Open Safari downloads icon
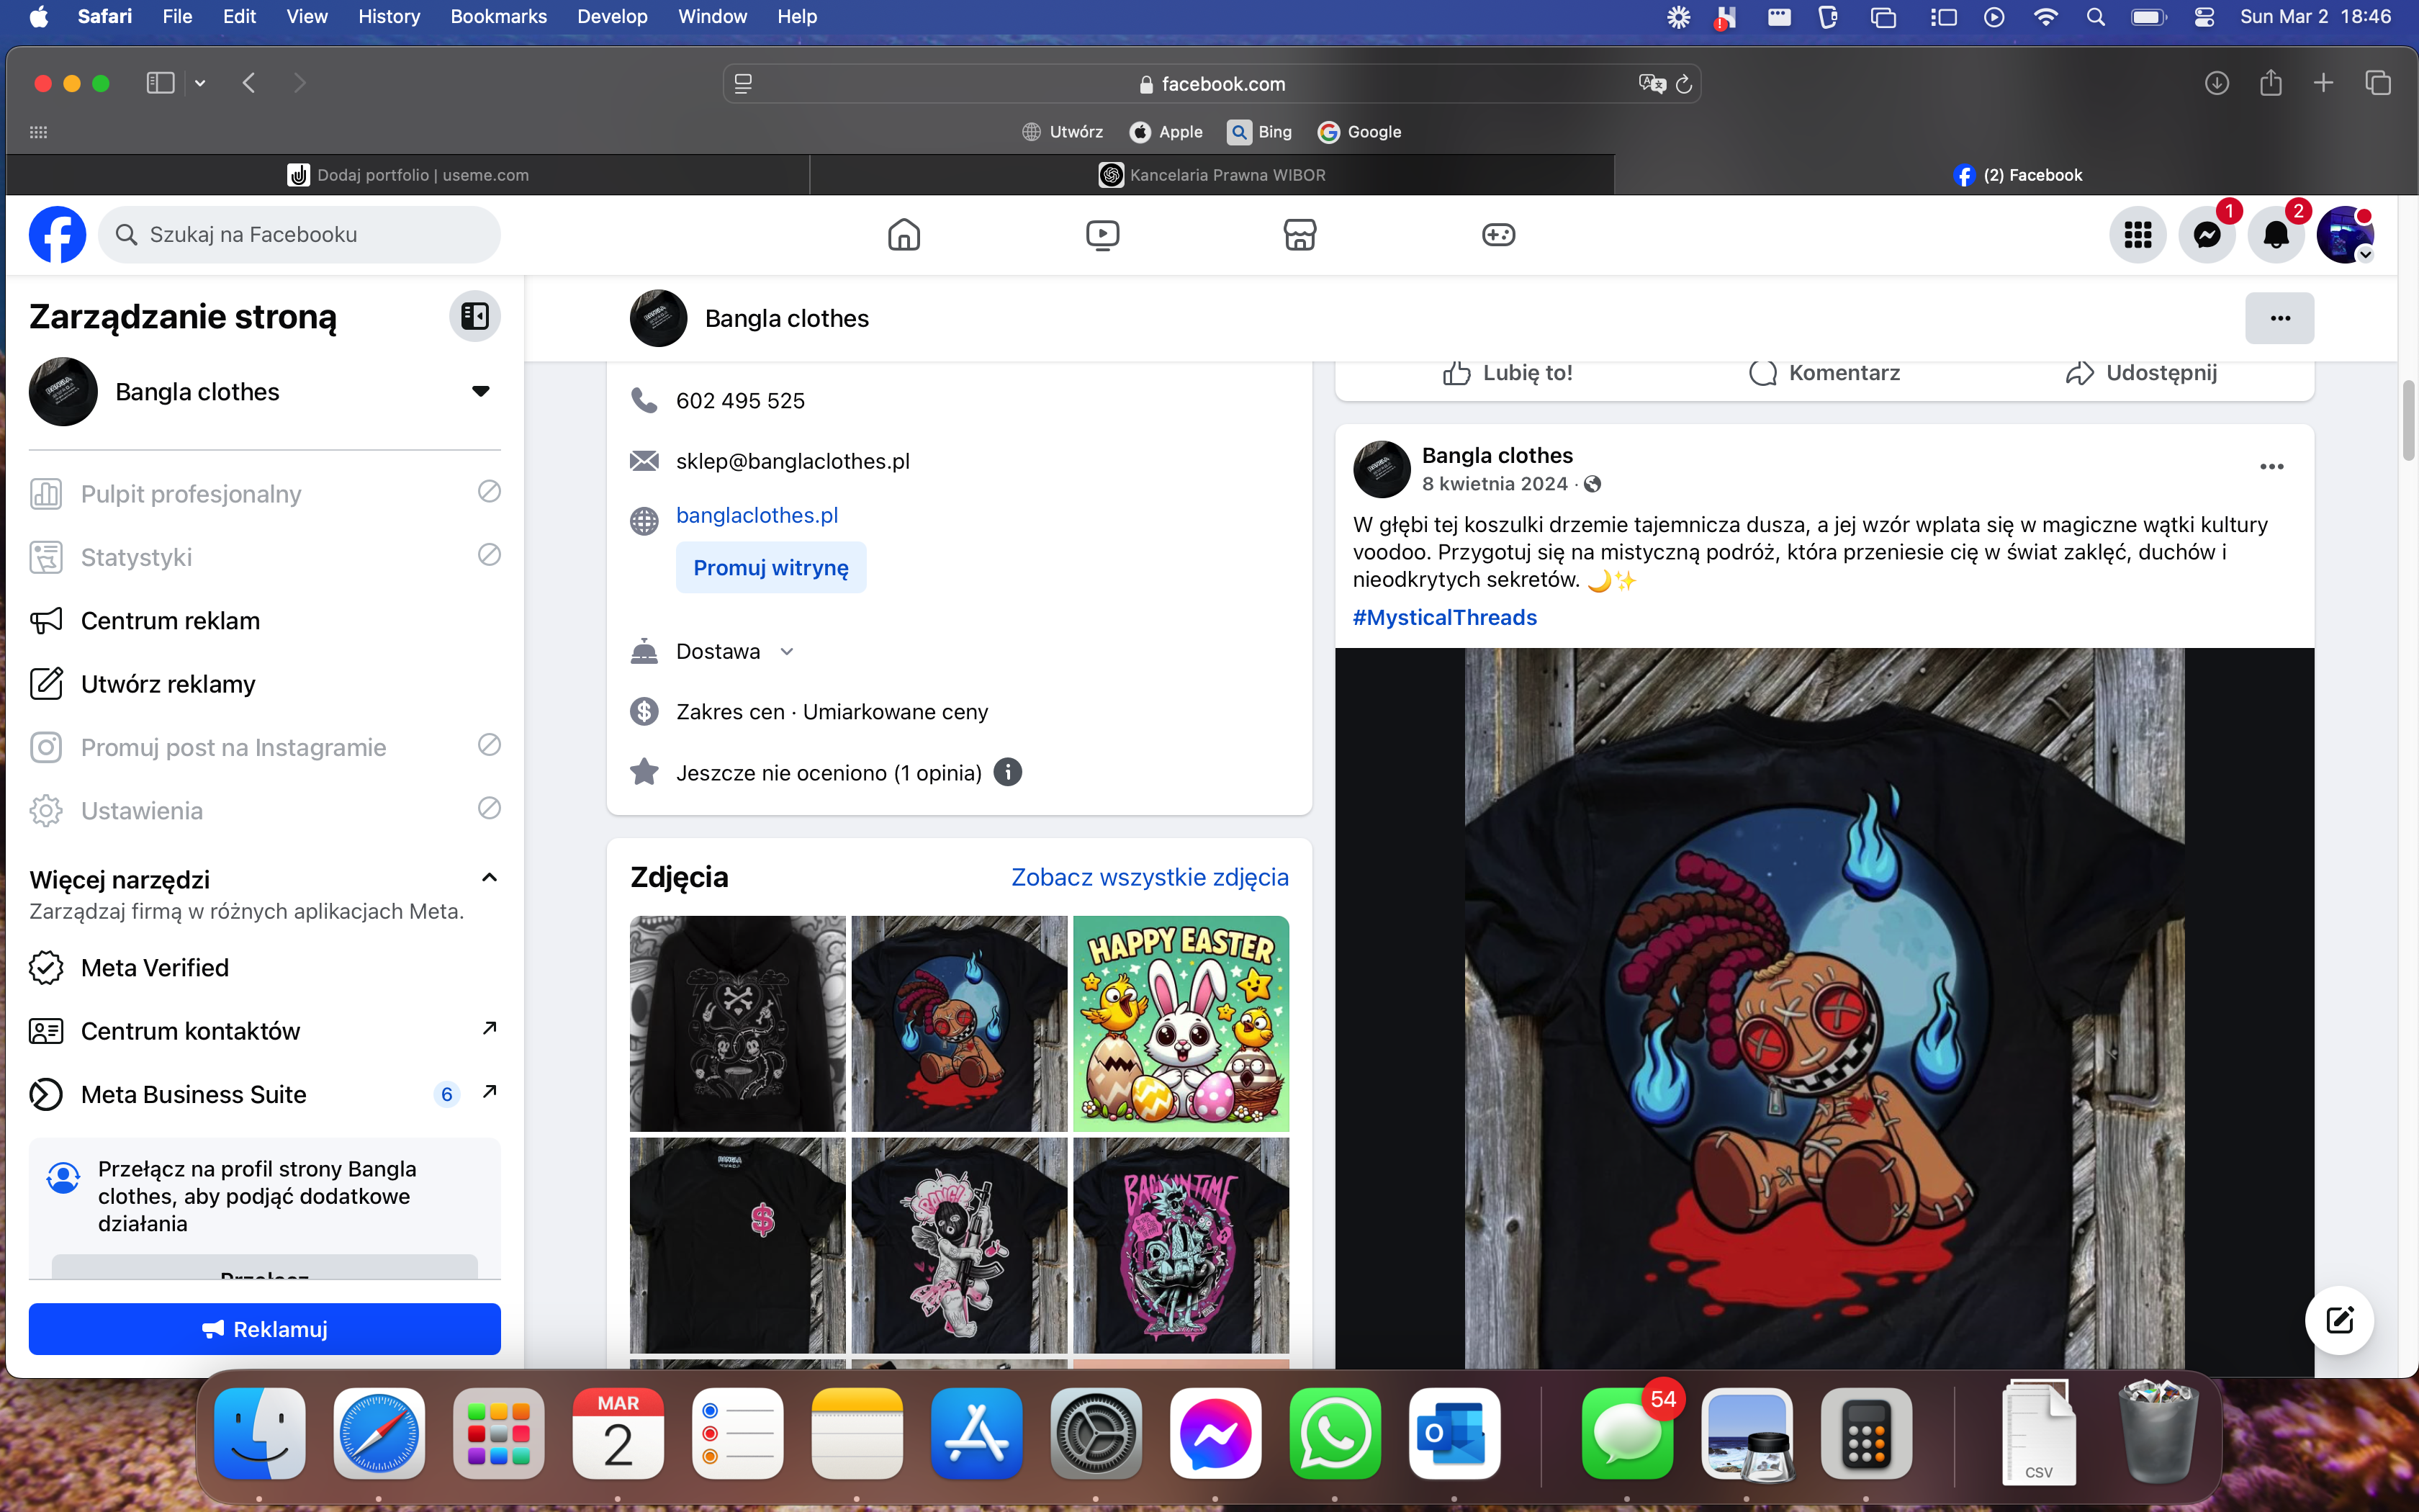Image resolution: width=2419 pixels, height=1512 pixels. click(x=2216, y=83)
